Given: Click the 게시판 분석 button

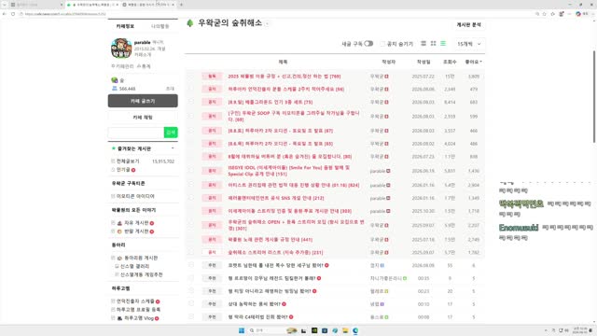Looking at the screenshot, I should coord(468,25).
